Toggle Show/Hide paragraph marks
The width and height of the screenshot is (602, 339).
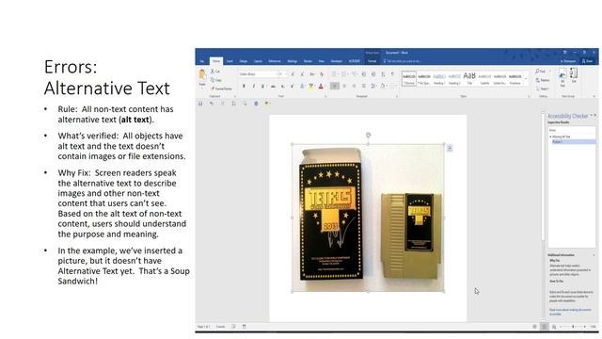pyautogui.click(x=392, y=74)
